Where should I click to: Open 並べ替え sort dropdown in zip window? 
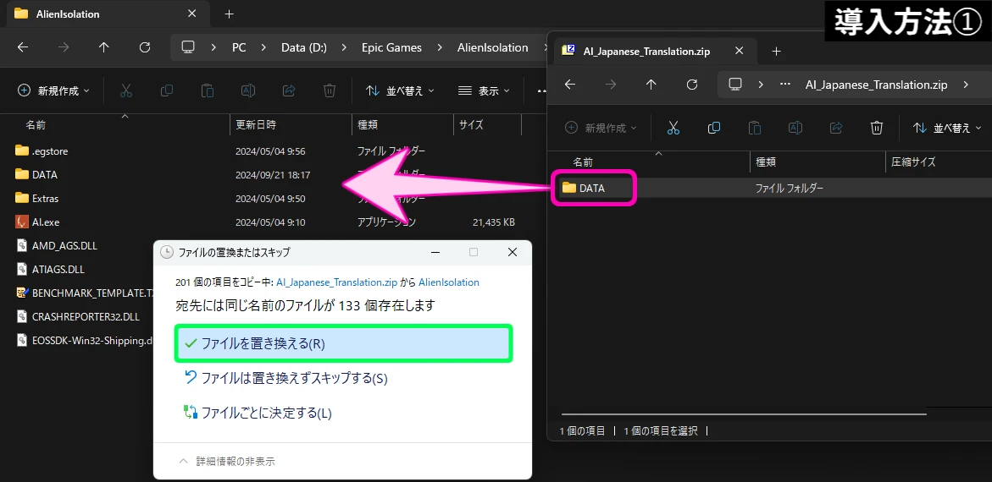click(x=947, y=128)
